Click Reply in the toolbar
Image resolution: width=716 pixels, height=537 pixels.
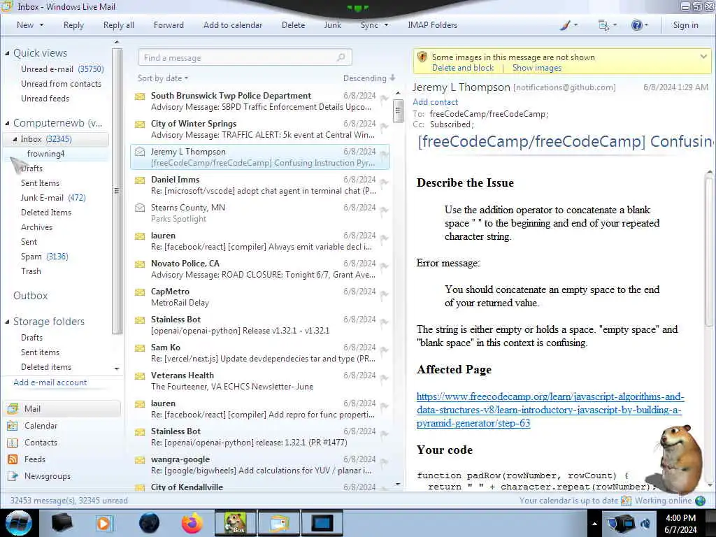[73, 25]
